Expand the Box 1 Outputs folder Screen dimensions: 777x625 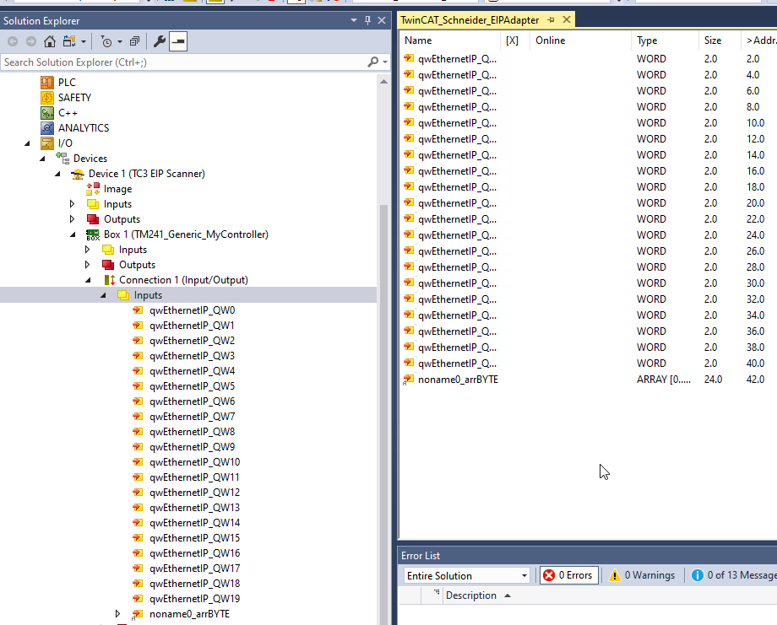(x=88, y=264)
